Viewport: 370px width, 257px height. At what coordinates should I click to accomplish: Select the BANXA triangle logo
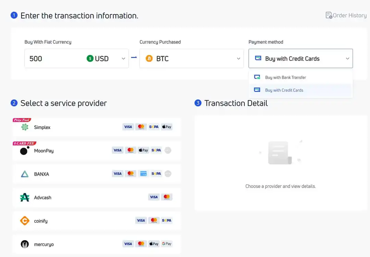[24, 174]
